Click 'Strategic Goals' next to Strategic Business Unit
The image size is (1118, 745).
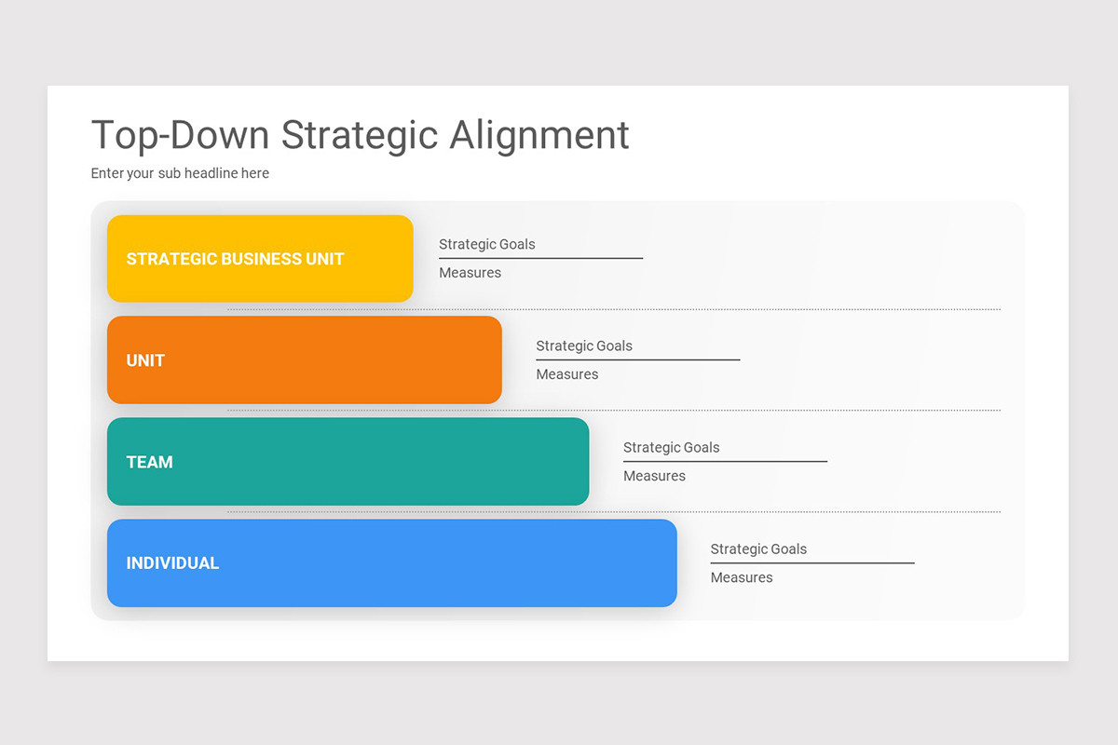click(487, 244)
